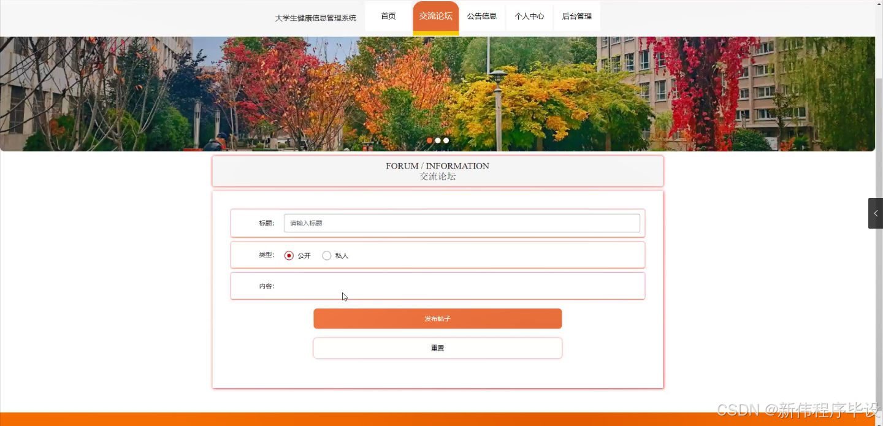Switch post type to 私人
This screenshot has width=883, height=426.
[327, 256]
